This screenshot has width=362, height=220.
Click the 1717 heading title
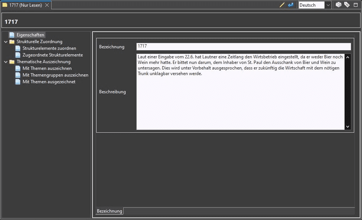click(11, 22)
